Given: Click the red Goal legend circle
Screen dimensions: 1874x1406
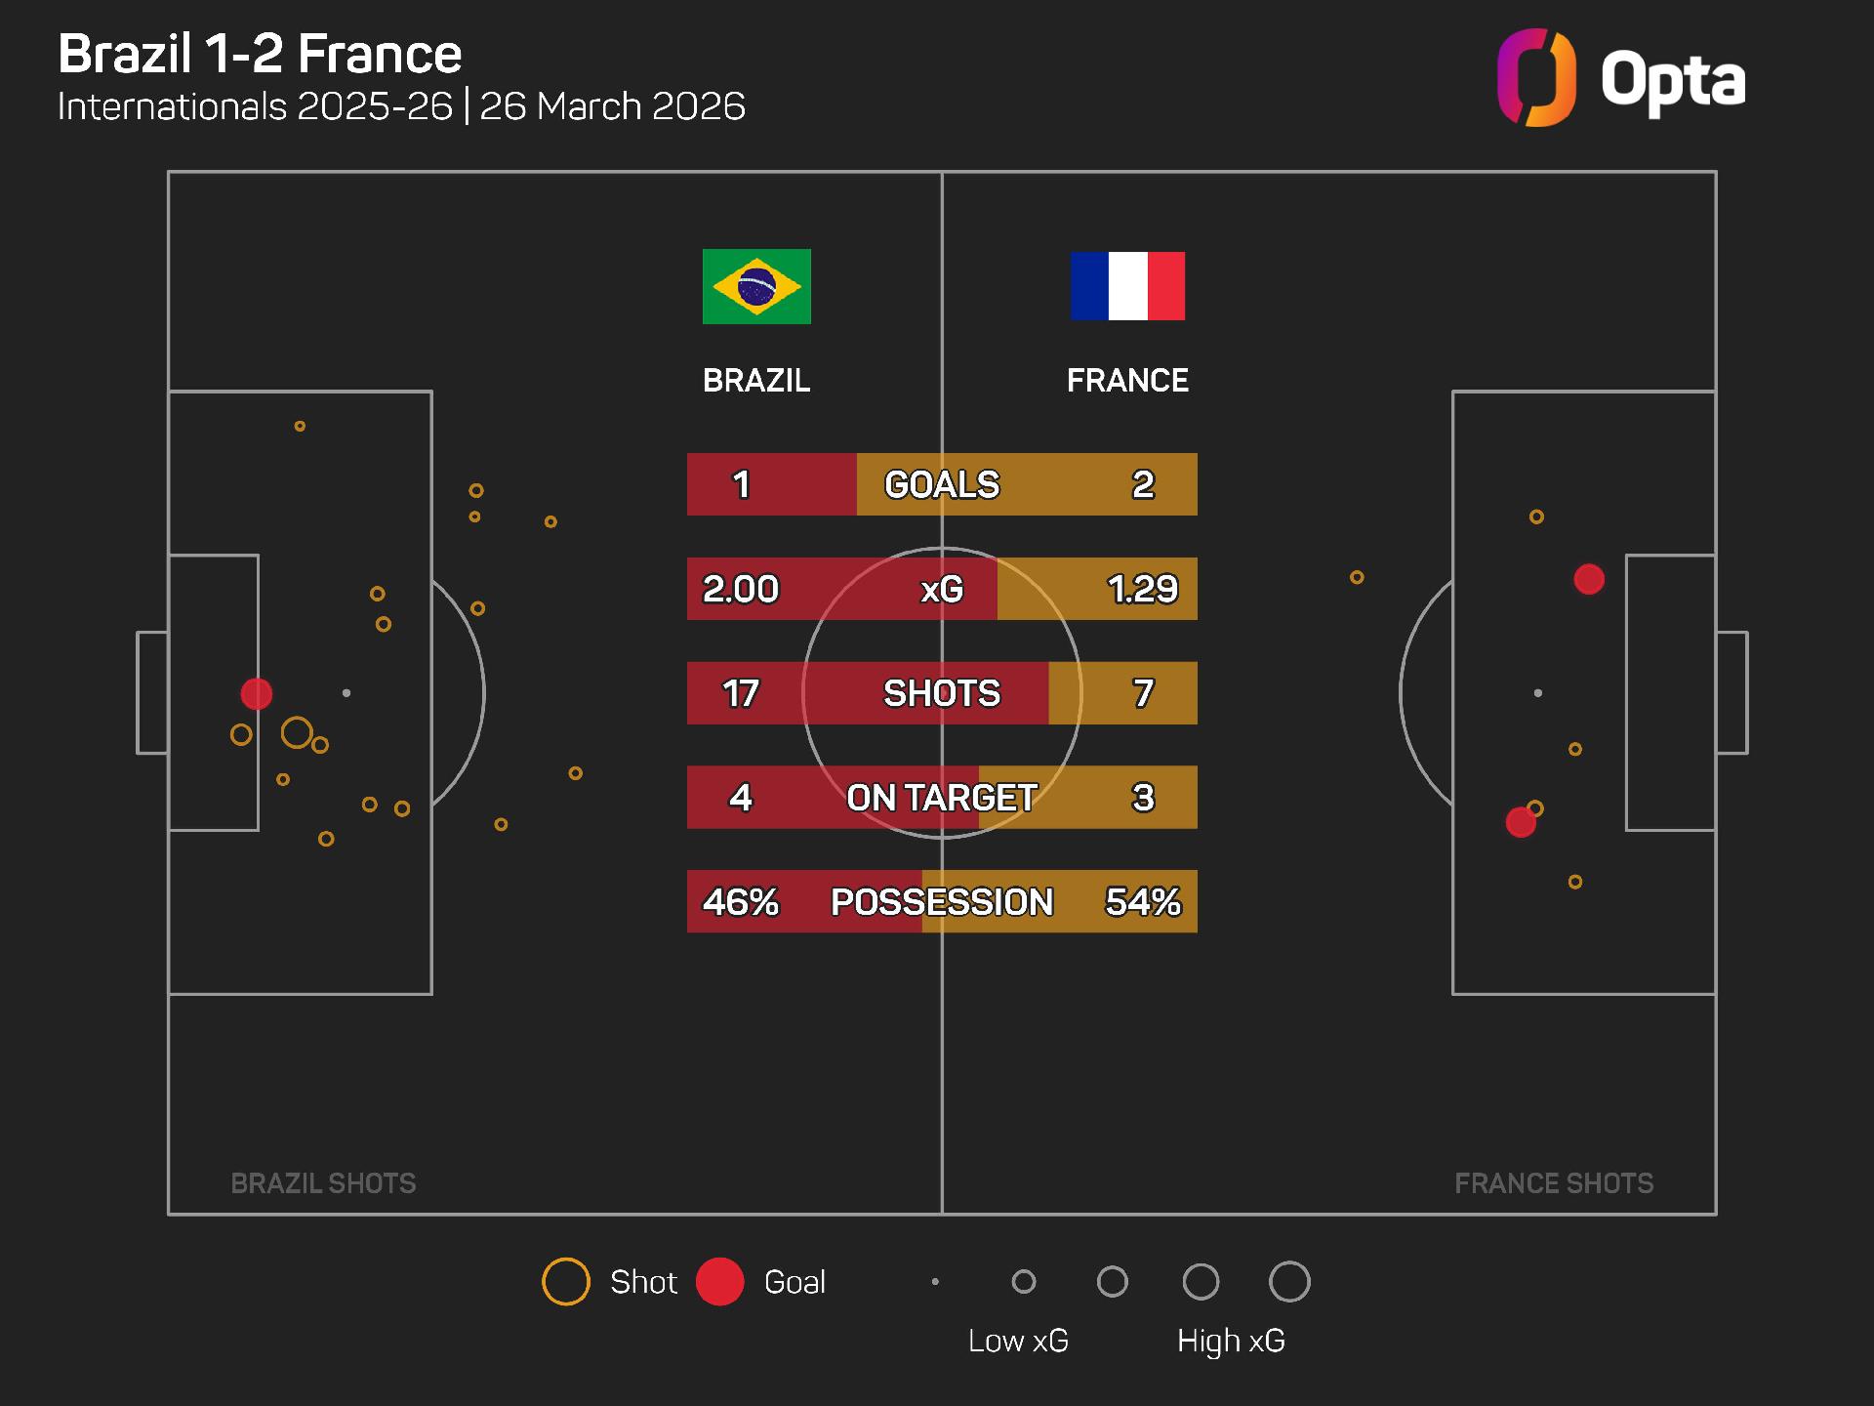Looking at the screenshot, I should pos(720,1282).
